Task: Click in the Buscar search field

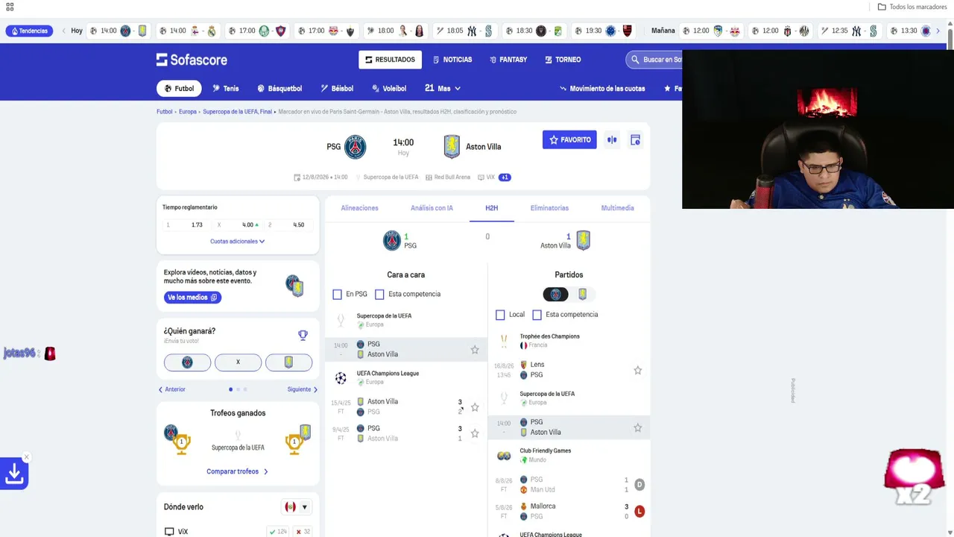Action: point(655,60)
